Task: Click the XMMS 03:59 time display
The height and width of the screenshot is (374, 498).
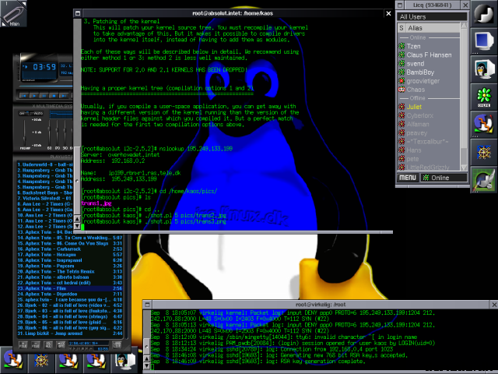Action: 44,67
